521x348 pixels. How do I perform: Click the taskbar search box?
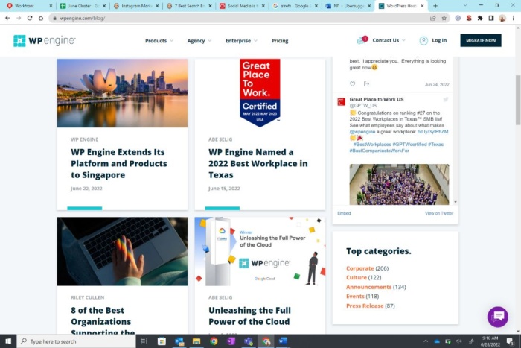[x=77, y=341]
